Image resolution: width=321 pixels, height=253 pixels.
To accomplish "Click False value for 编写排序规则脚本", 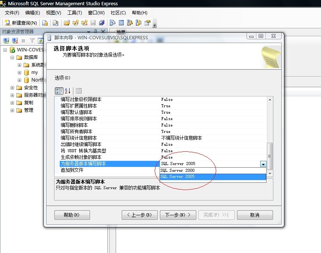I will 167,119.
